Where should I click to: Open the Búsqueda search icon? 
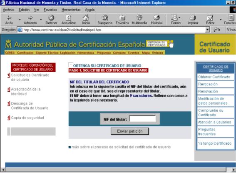tap(105, 18)
